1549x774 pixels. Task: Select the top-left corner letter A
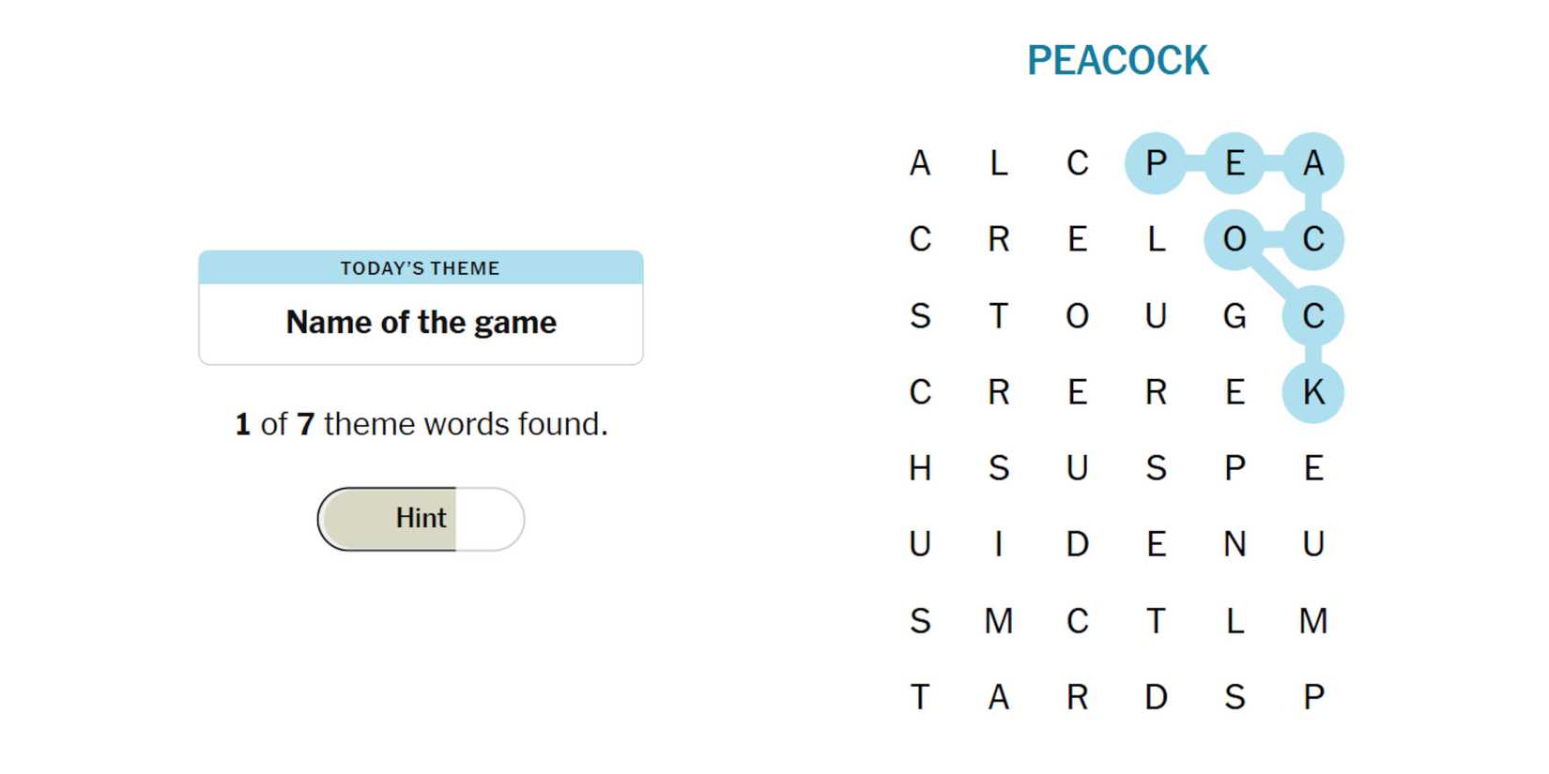[920, 163]
